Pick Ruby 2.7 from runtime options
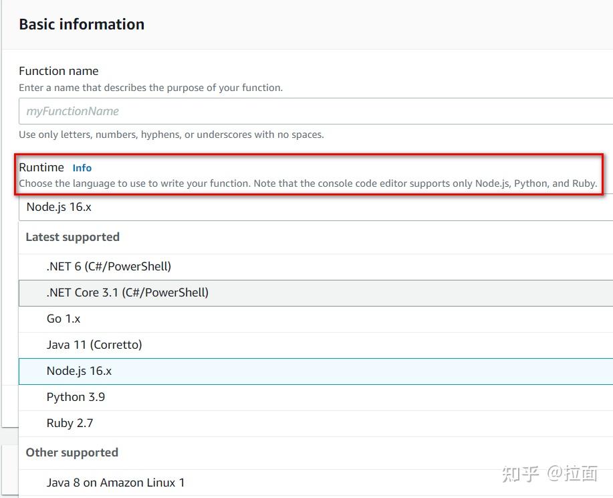613x498 pixels. coord(70,422)
